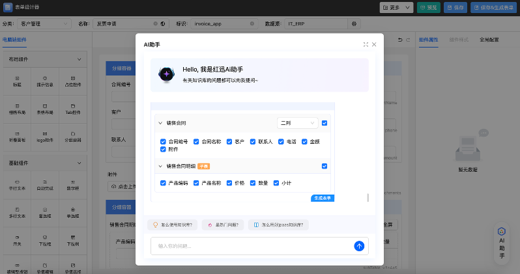520x274 pixels.
Task: Click the undo arrow in the designer toolbar
Action: tap(400, 40)
